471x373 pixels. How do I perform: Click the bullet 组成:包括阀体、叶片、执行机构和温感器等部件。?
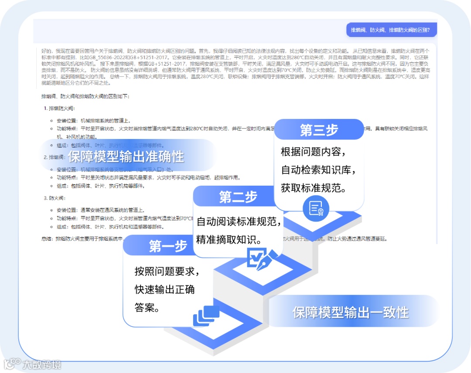click(x=110, y=227)
